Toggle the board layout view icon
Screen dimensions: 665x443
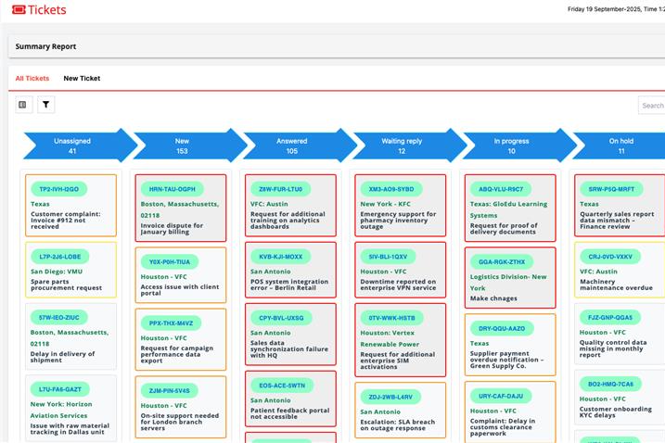click(23, 105)
